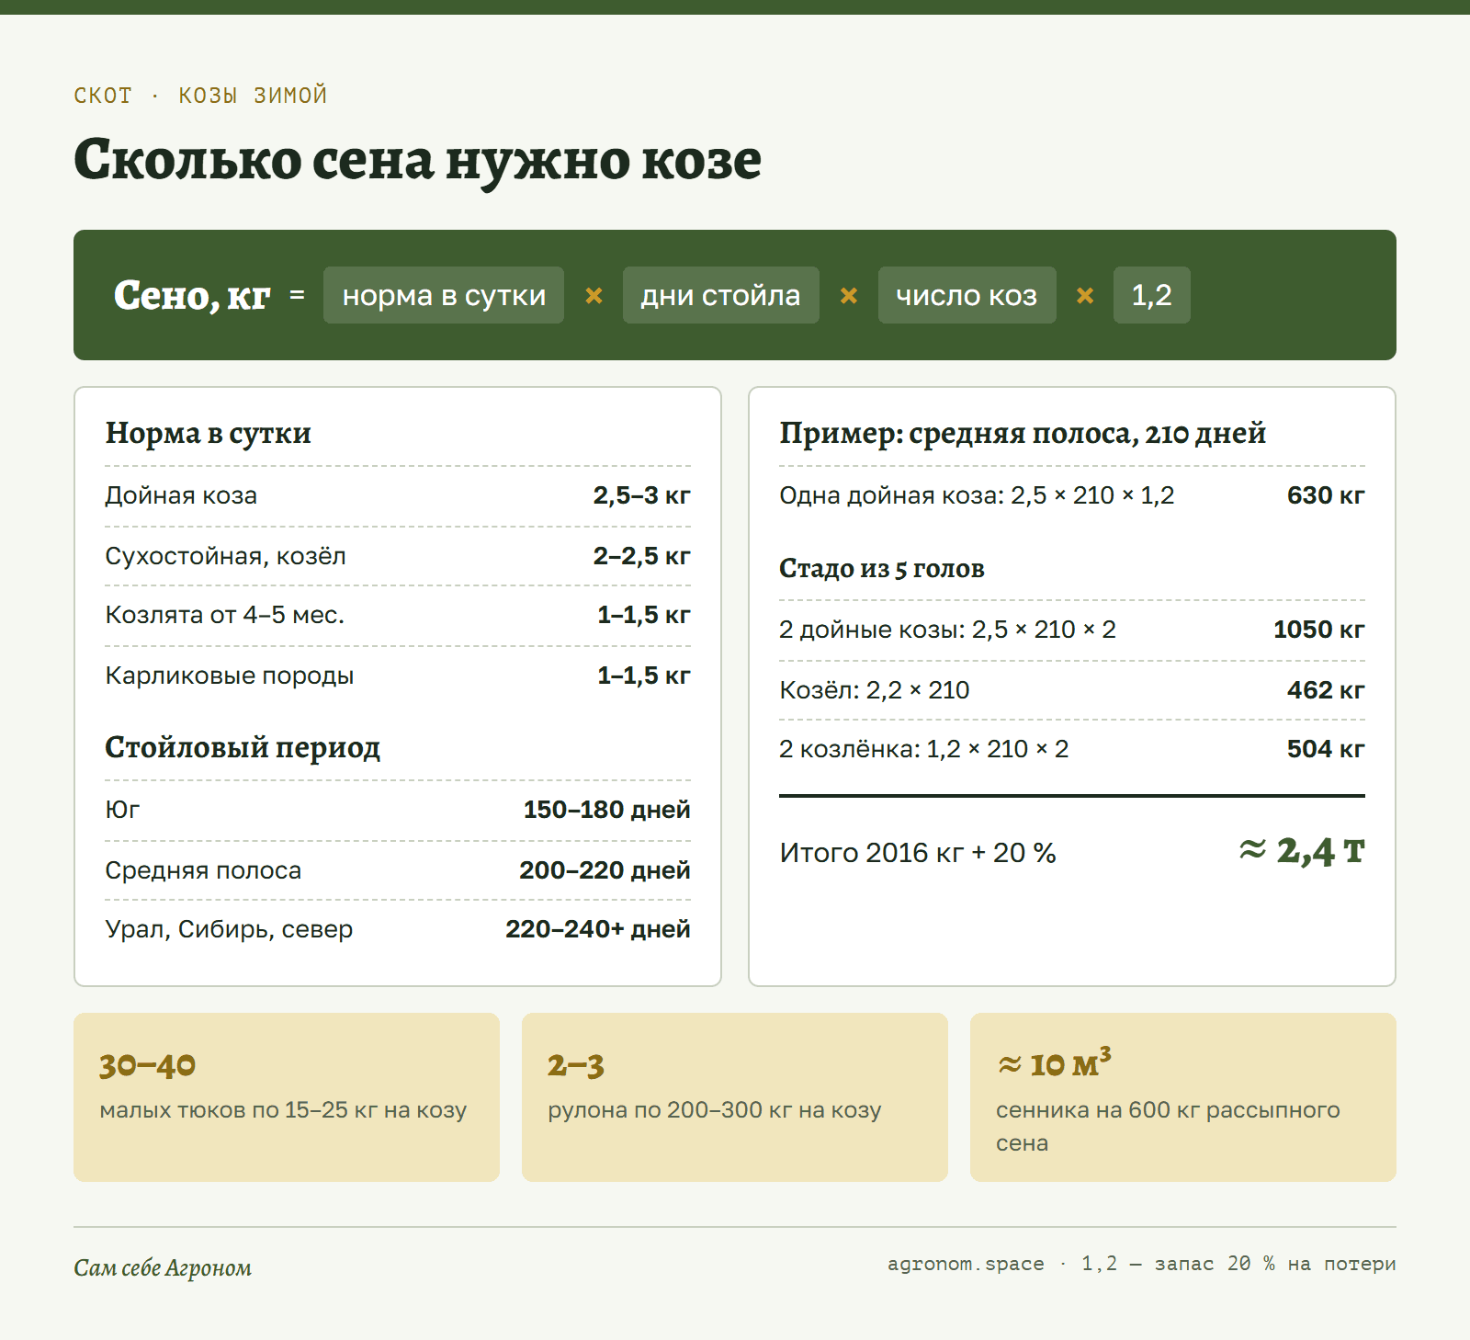This screenshot has width=1470, height=1340.
Task: Click the '150–180 дней' value
Action: click(x=607, y=810)
